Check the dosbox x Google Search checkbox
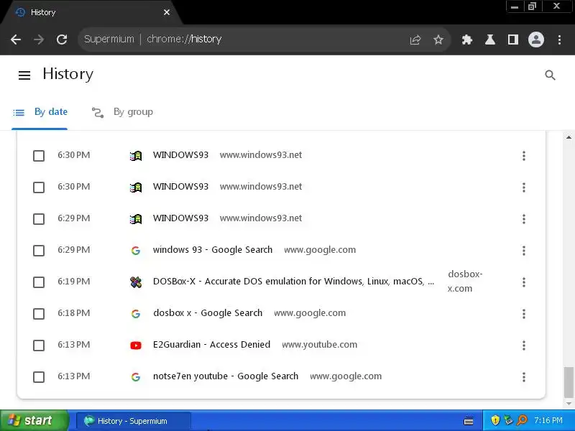This screenshot has height=431, width=575. point(39,314)
